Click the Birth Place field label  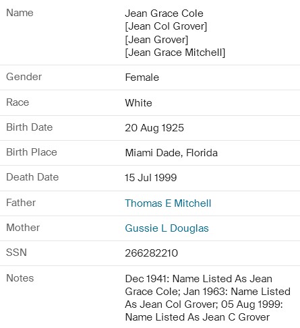(x=32, y=152)
